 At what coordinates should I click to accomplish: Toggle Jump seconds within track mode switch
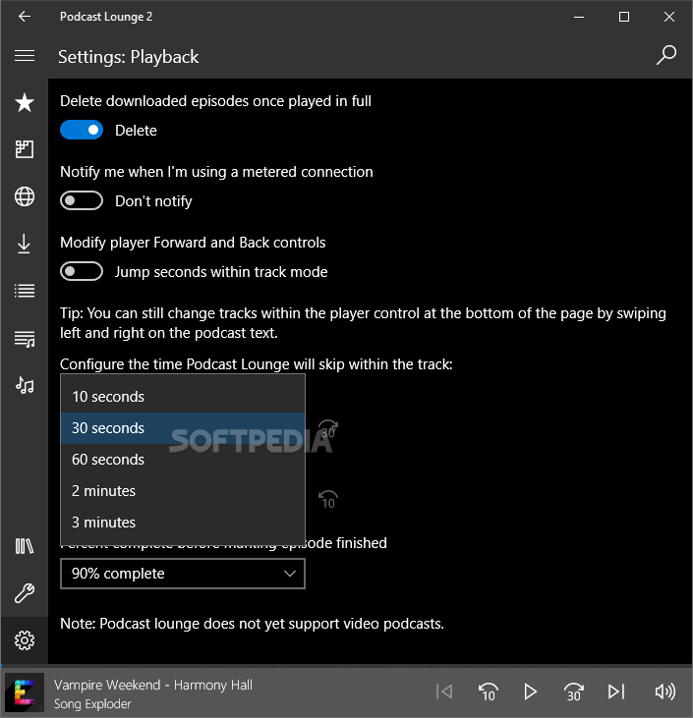(x=82, y=271)
